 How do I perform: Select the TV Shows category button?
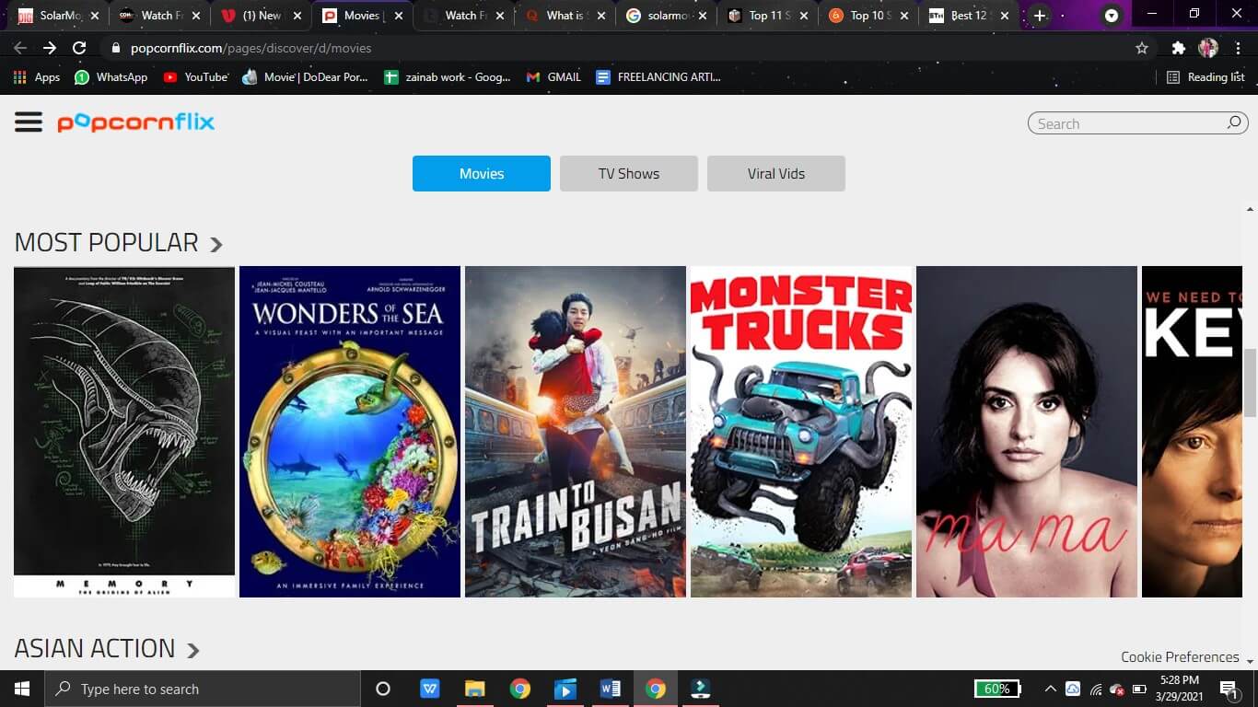click(629, 173)
